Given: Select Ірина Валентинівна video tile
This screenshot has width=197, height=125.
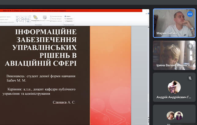Looking at the screenshot, I should click(174, 55).
